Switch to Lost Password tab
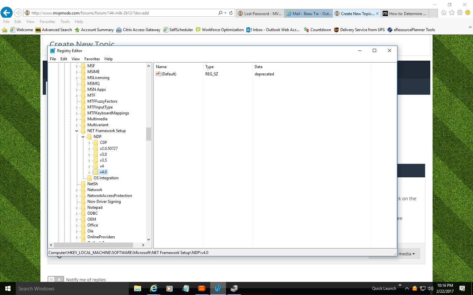The width and height of the screenshot is (473, 295). [260, 13]
